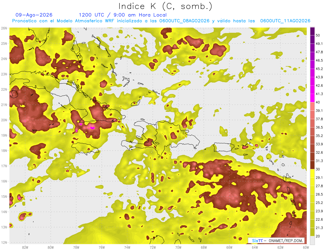The image size is (325, 251).
Task: Select the "22.6" color scale value
Action: pos(319,220)
